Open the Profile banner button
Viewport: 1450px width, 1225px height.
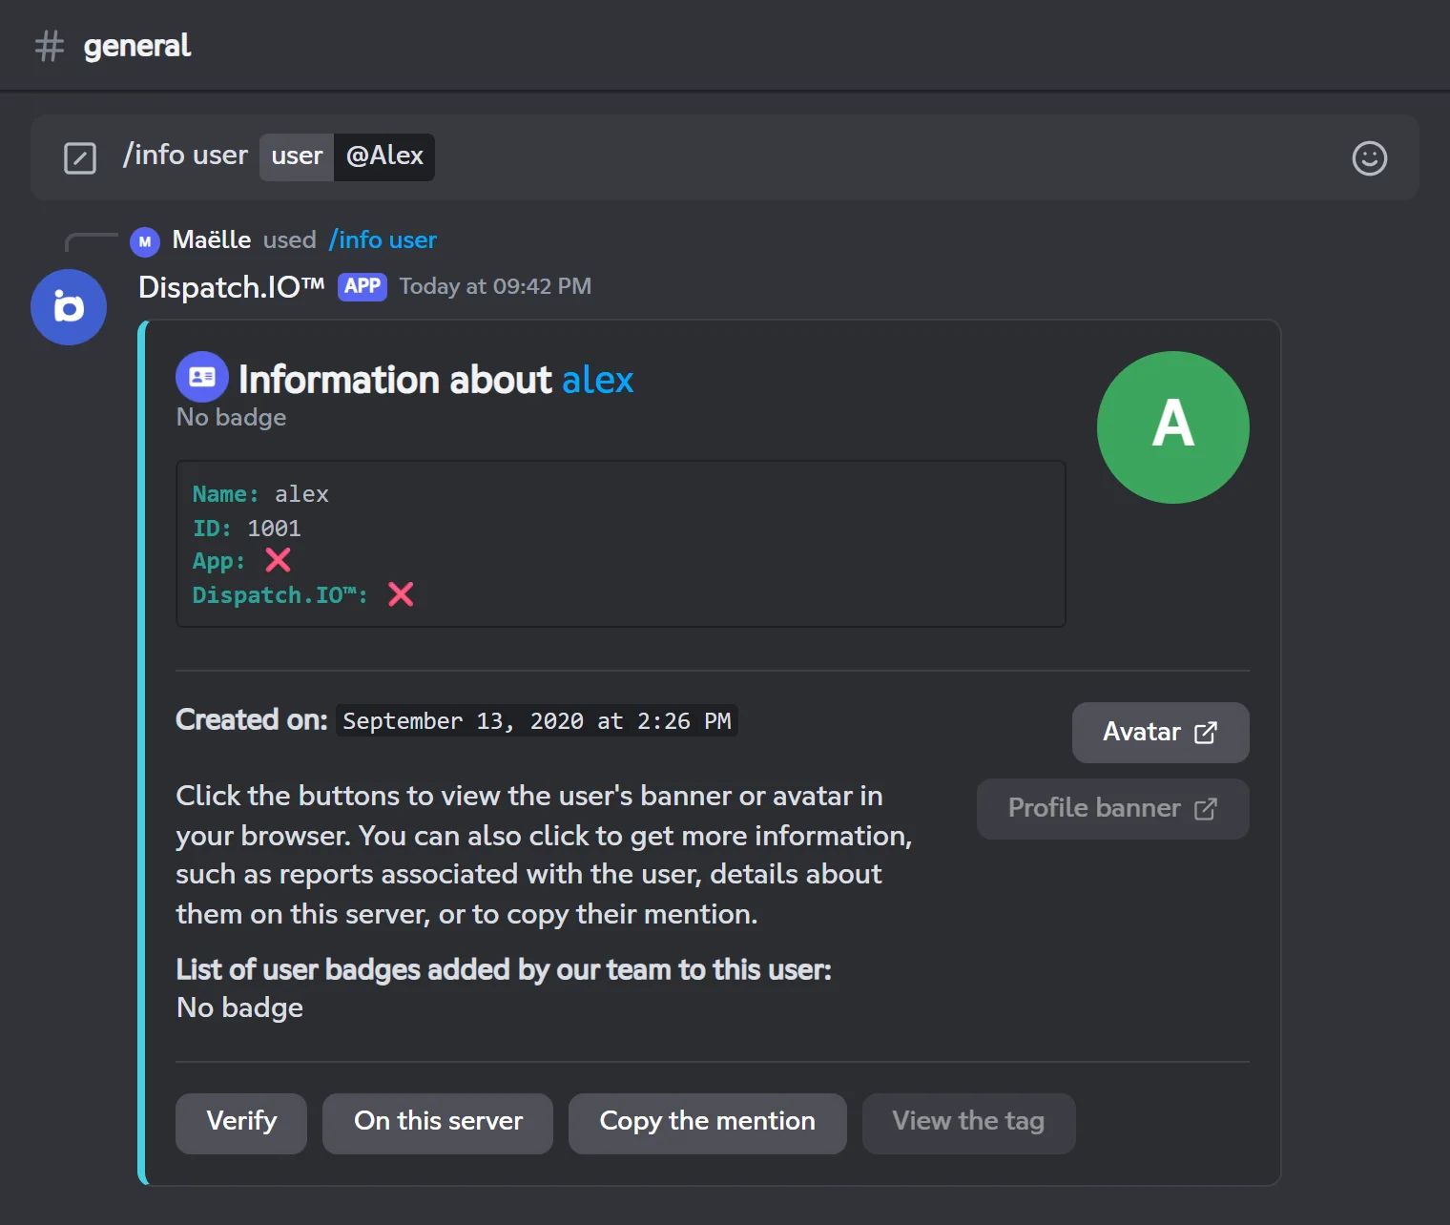[x=1112, y=809]
